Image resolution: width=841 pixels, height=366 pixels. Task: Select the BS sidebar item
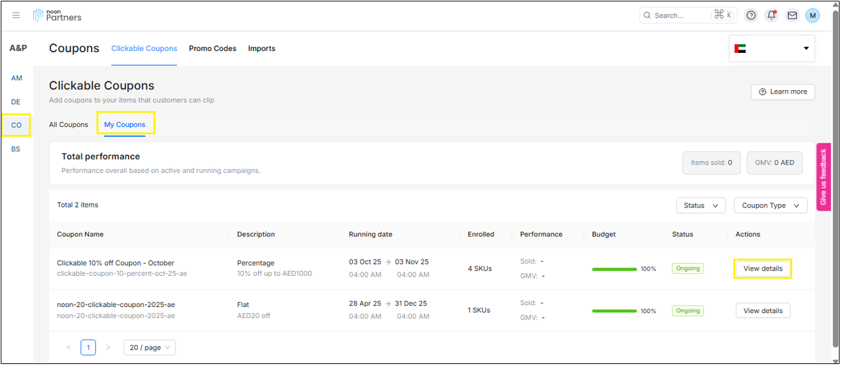[16, 149]
